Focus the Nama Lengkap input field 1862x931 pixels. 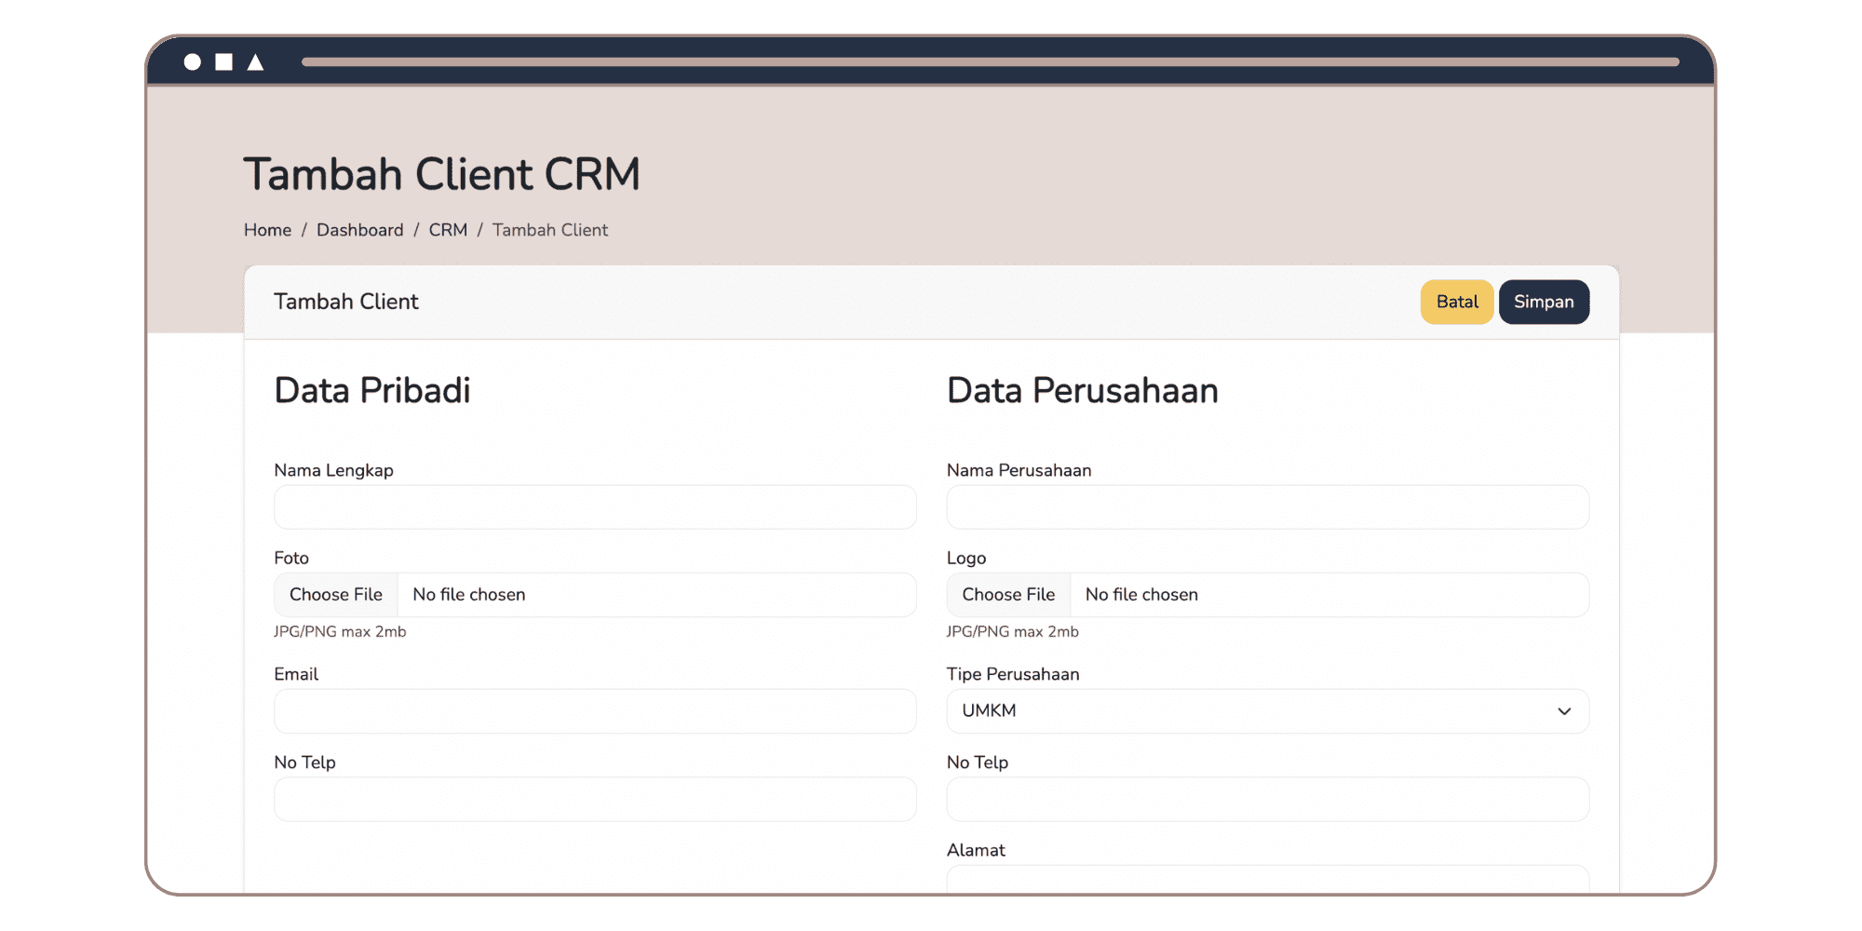[595, 507]
